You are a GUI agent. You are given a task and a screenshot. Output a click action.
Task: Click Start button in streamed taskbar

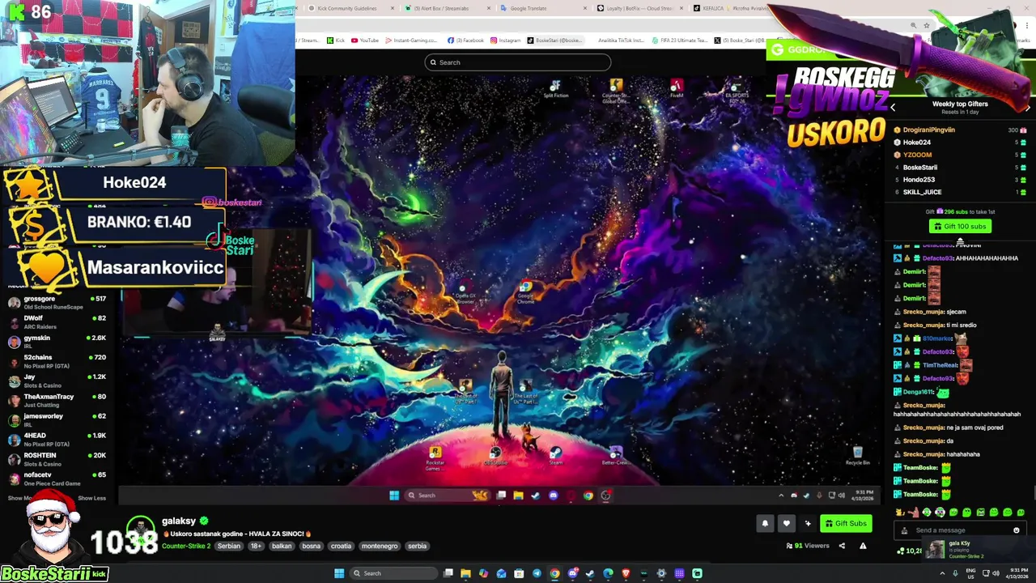pyautogui.click(x=394, y=496)
